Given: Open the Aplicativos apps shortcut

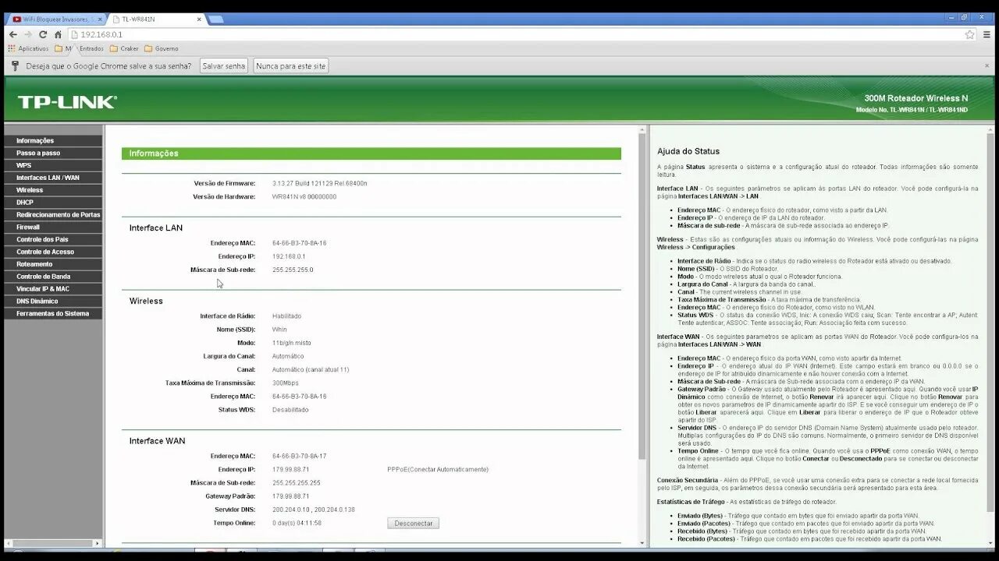Looking at the screenshot, I should (x=28, y=48).
